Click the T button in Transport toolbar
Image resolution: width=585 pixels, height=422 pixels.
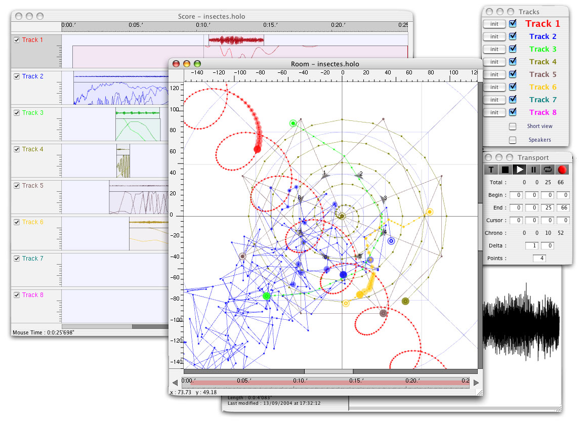click(490, 170)
